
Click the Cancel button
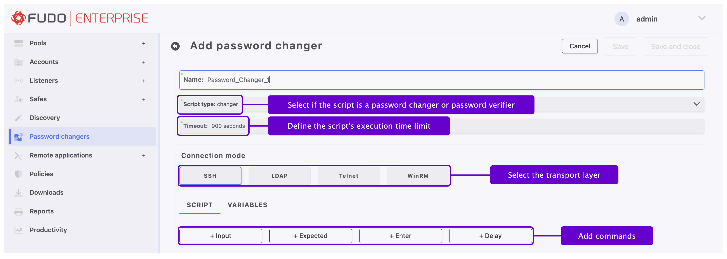click(580, 46)
